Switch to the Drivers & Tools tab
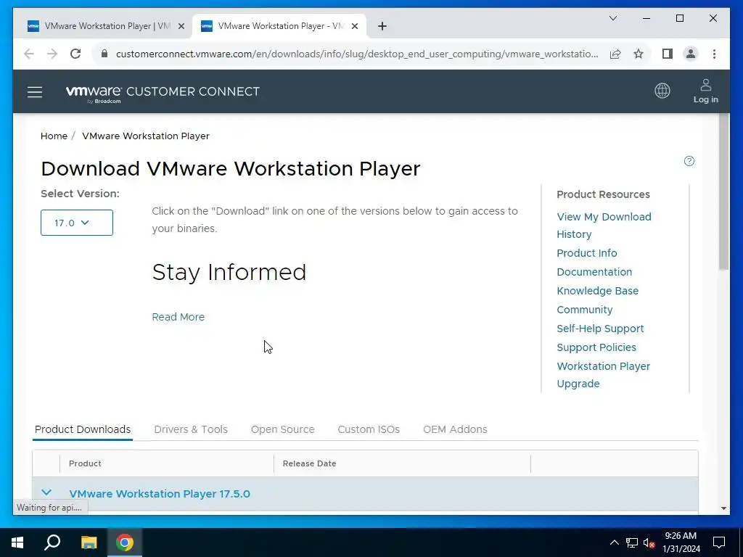743x557 pixels. pyautogui.click(x=191, y=429)
